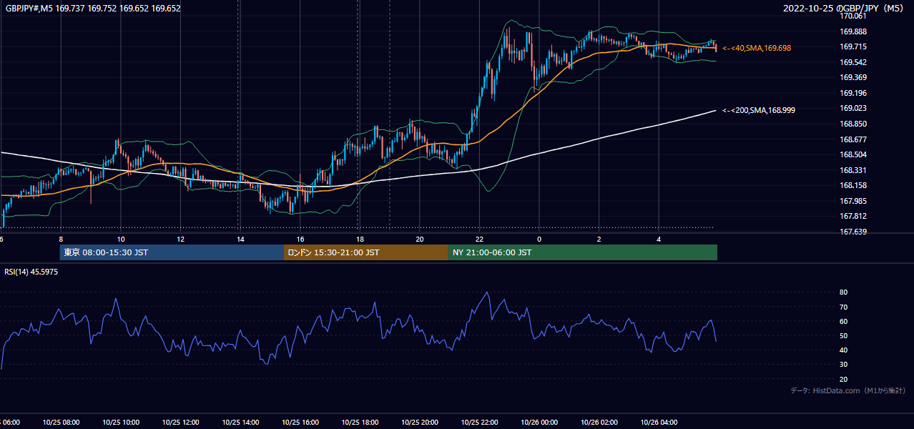This screenshot has width=914, height=429.
Task: Select the 東京 08:00-15:30 JST session bar
Action: click(172, 252)
